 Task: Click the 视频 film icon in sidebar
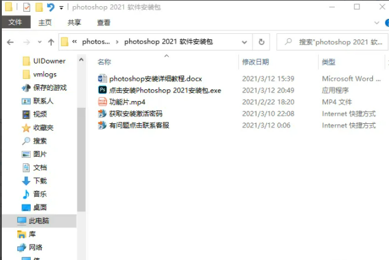(26, 115)
